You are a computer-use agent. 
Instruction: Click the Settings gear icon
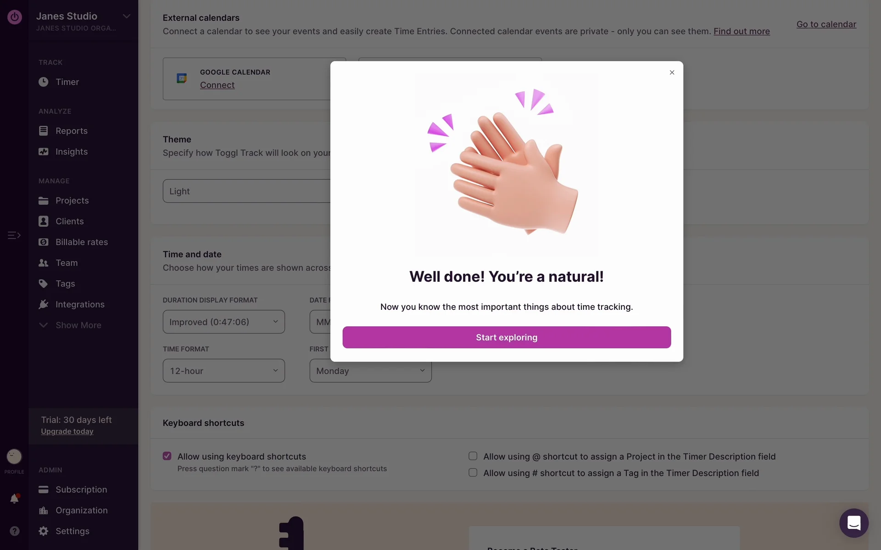click(x=44, y=531)
